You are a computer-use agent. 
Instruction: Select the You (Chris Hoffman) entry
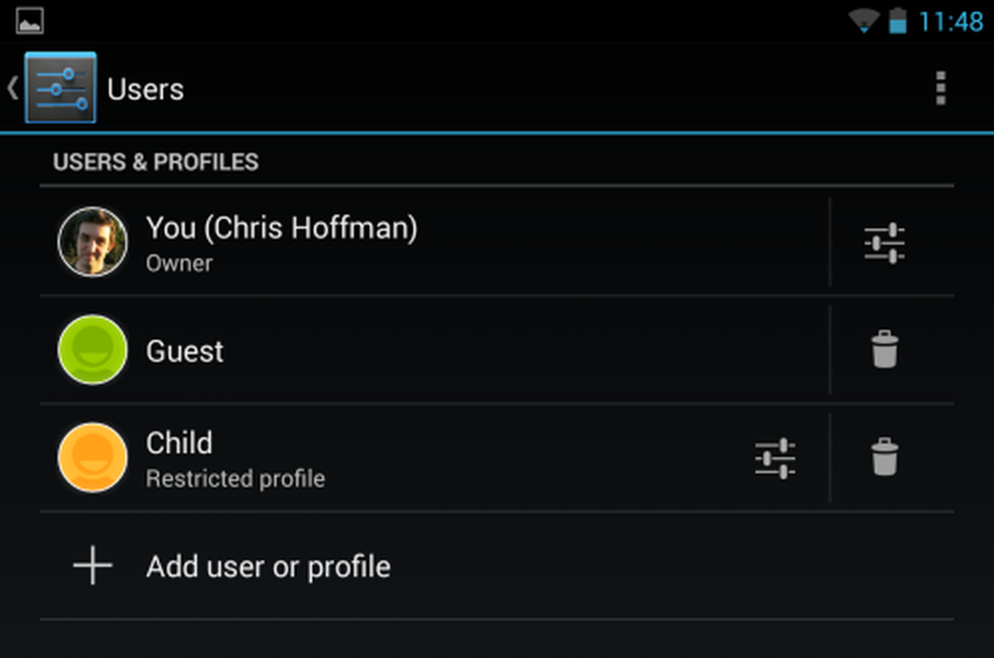pyautogui.click(x=435, y=242)
